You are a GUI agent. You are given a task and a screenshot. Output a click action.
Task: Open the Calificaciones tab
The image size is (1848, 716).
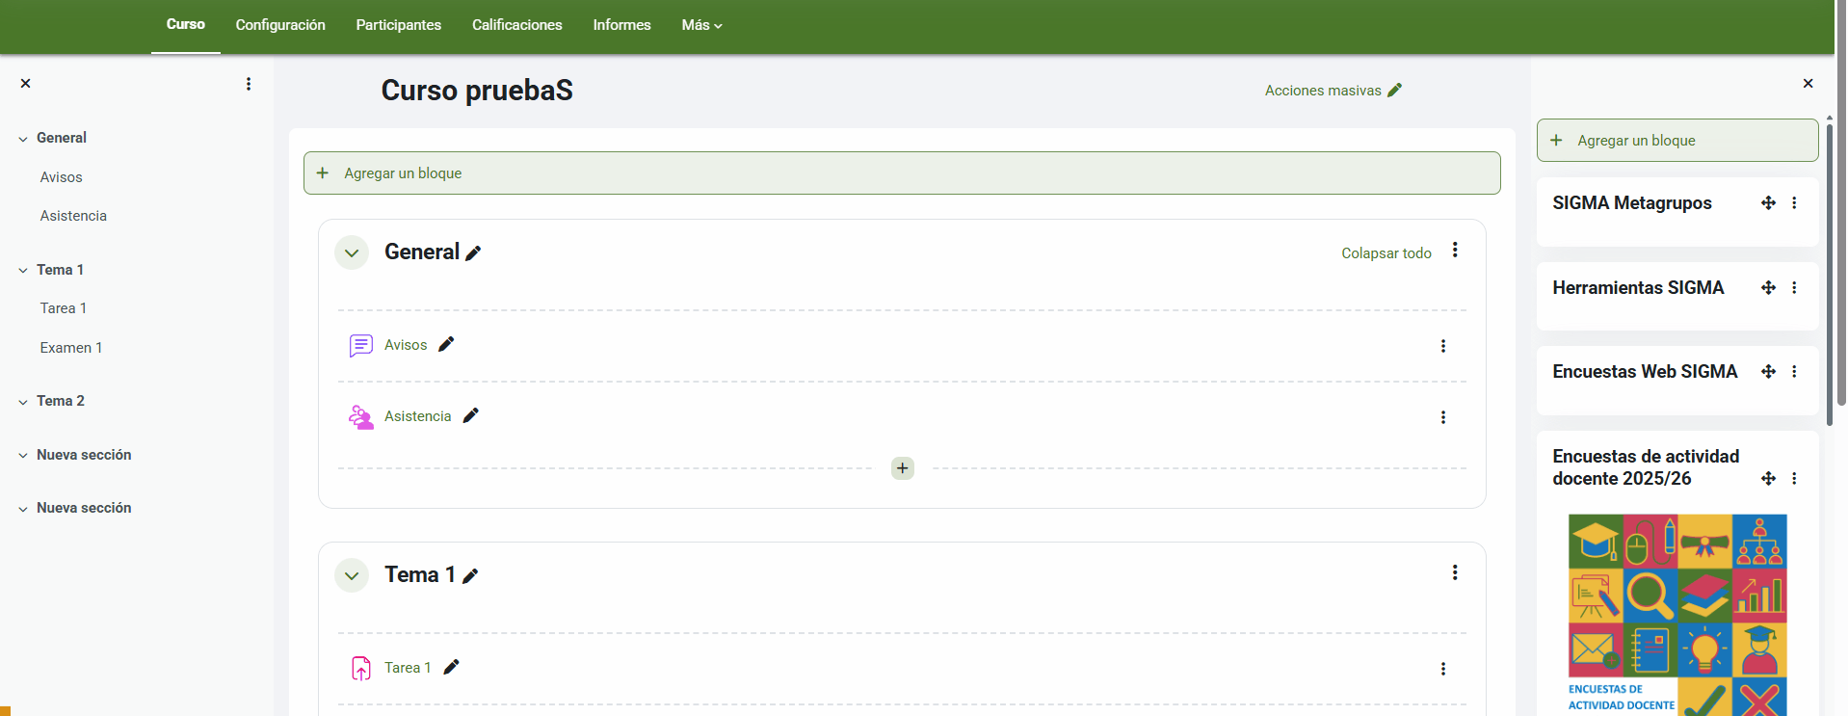516,25
